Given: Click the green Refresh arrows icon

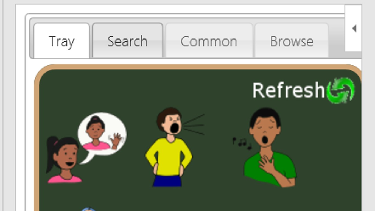Looking at the screenshot, I should (341, 91).
